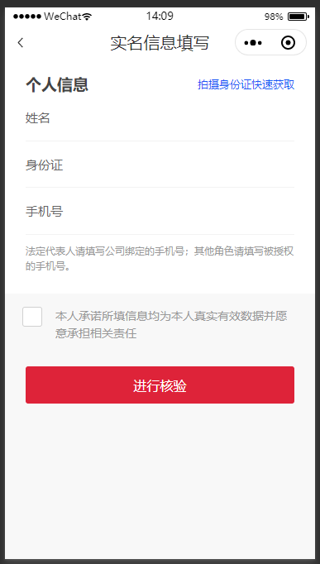Tap the battery icon in status bar
320x564 pixels.
coord(299,17)
